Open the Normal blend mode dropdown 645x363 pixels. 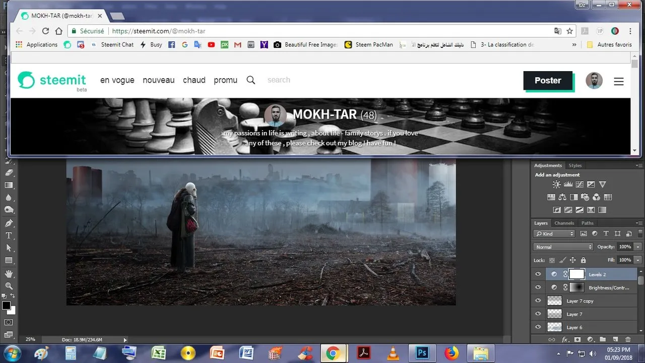[x=563, y=247]
